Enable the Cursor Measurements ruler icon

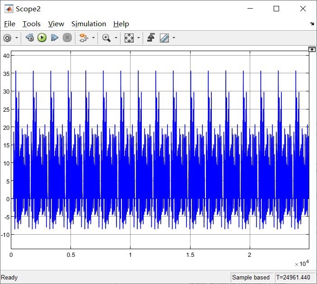click(164, 38)
